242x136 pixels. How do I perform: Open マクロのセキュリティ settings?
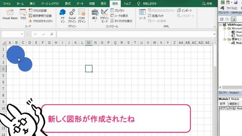(41, 21)
